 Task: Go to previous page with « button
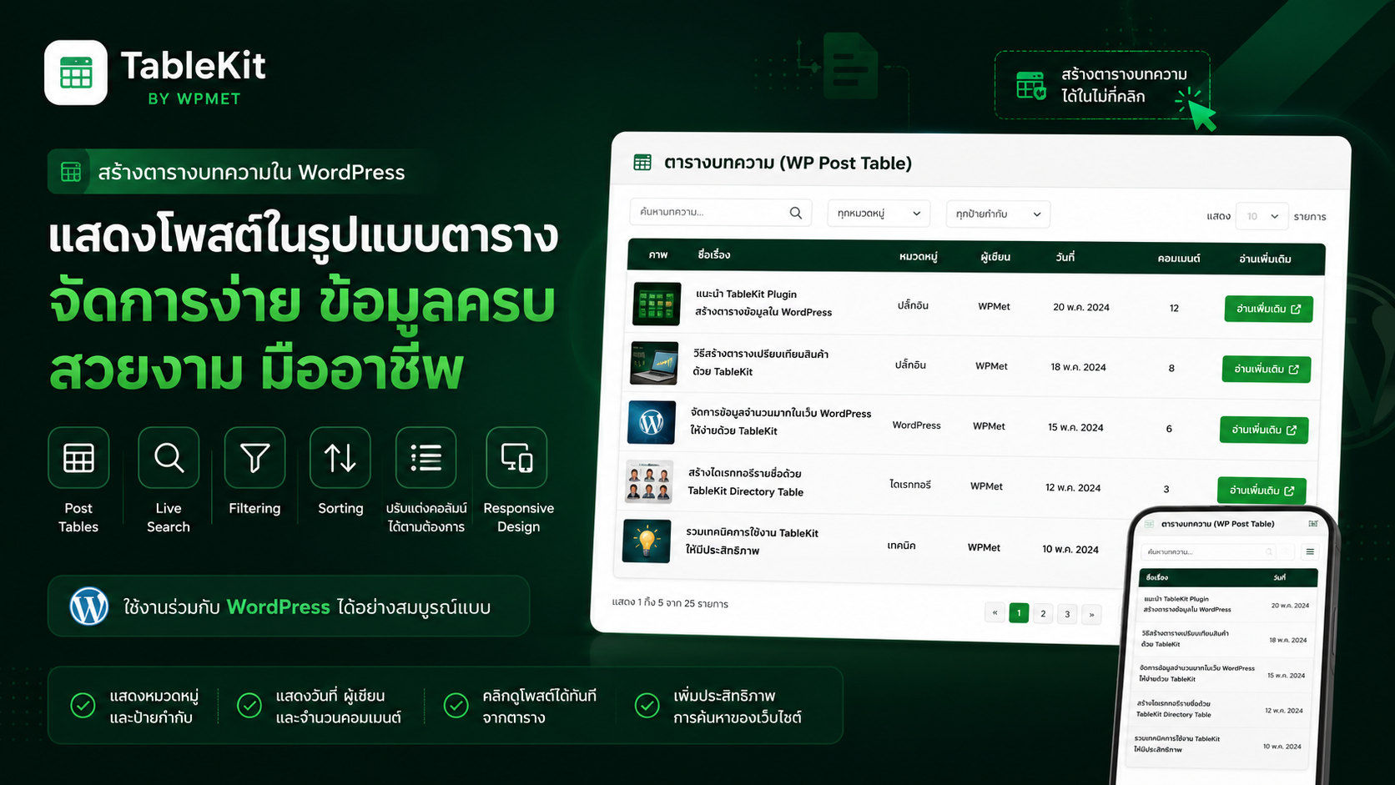click(995, 612)
